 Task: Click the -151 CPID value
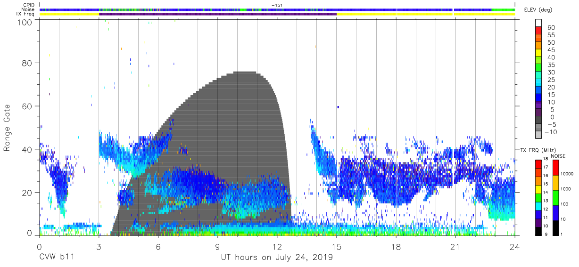coord(277,5)
